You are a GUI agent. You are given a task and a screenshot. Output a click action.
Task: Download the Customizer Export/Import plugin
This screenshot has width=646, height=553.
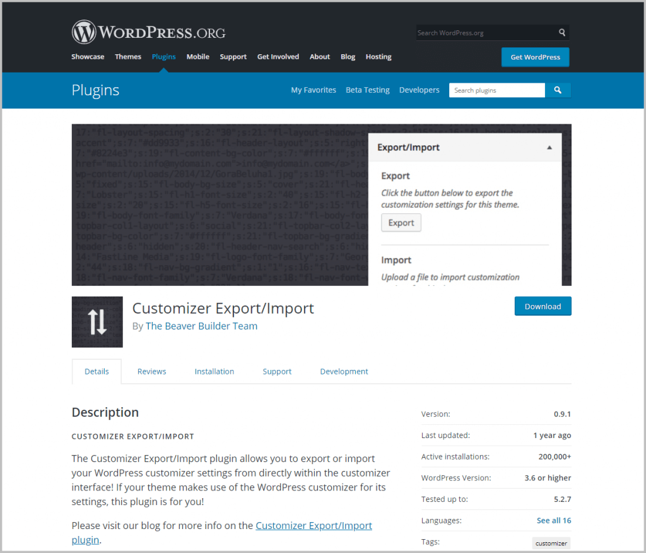[543, 306]
